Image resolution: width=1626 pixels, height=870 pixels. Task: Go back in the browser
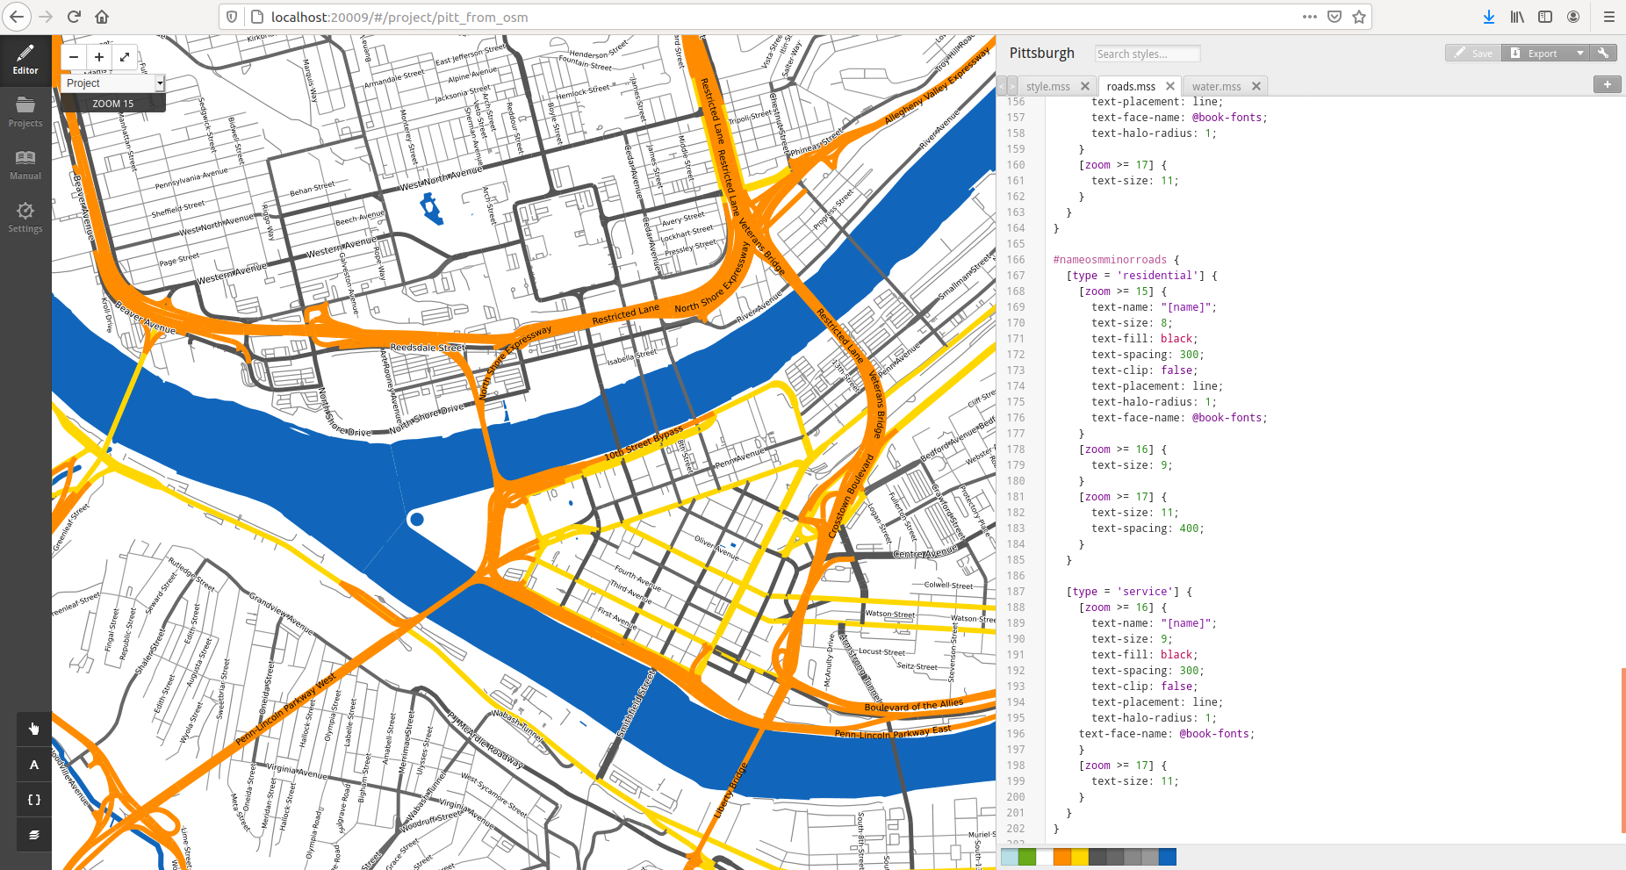click(x=17, y=17)
